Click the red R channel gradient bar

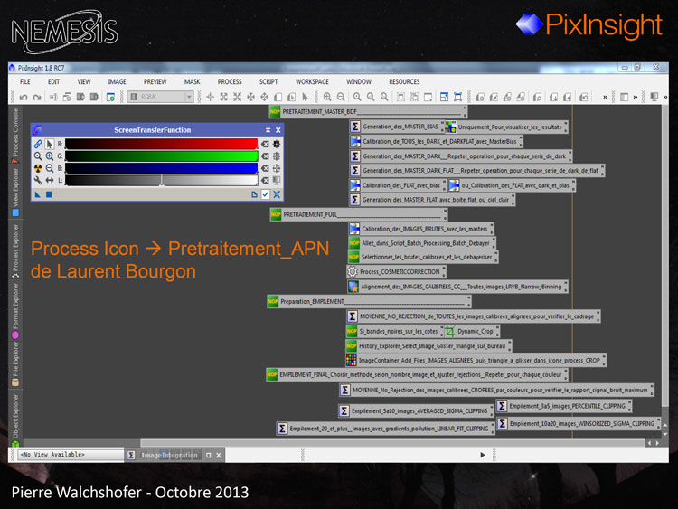(x=161, y=144)
